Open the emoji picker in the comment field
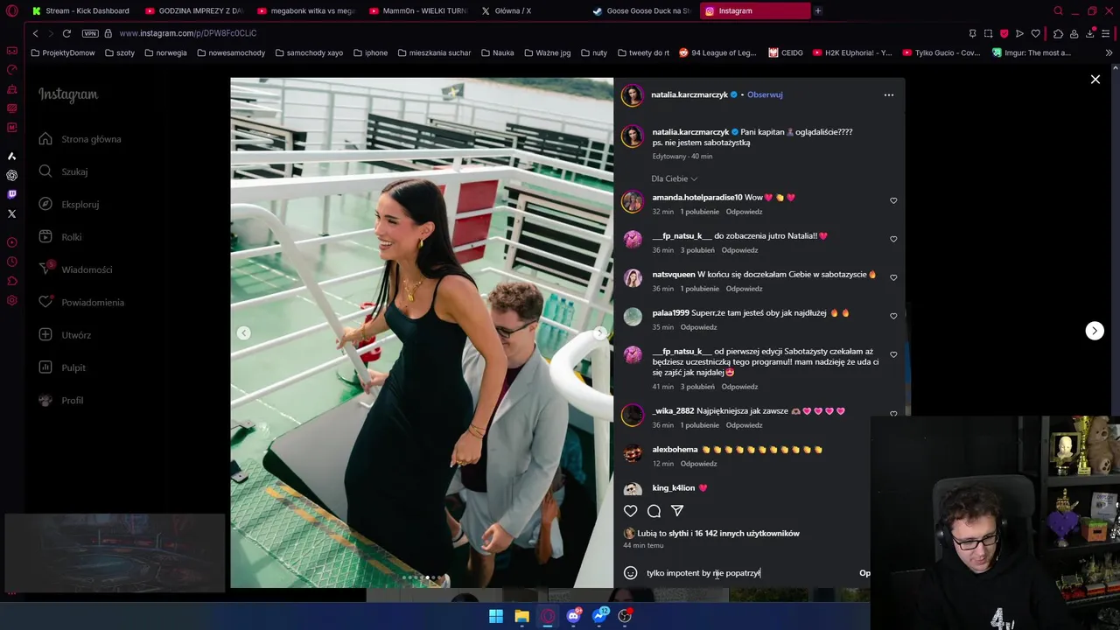Screen dimensions: 1120x630 tap(630, 573)
